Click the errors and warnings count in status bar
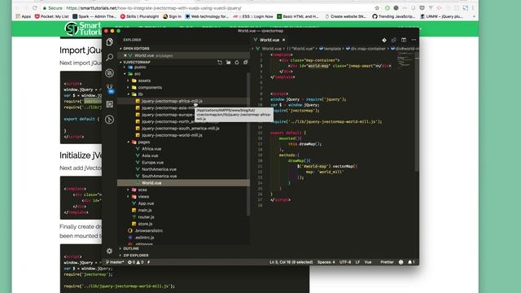 pos(136,262)
